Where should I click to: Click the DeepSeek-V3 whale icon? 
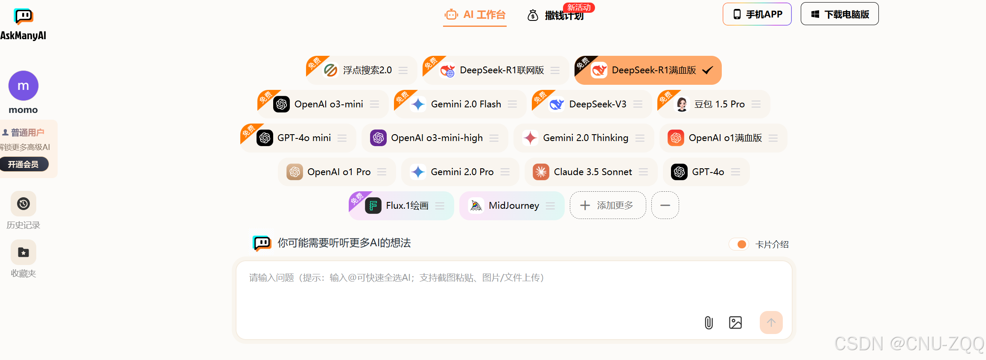pyautogui.click(x=557, y=104)
